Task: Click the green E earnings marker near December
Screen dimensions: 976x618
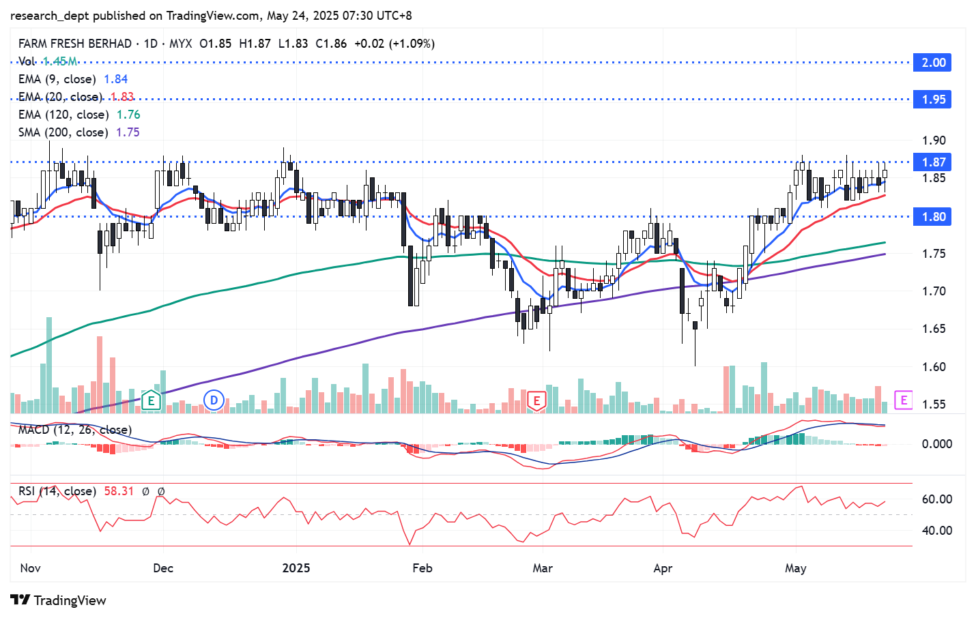Action: click(x=151, y=400)
